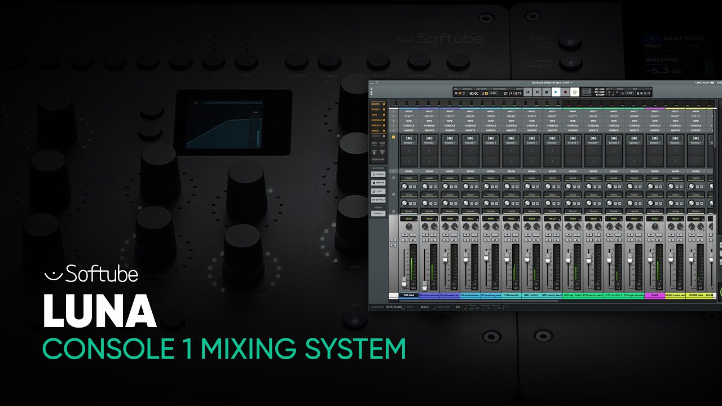Click the SET DEFAULT button
The image size is (722, 406).
click(x=378, y=200)
